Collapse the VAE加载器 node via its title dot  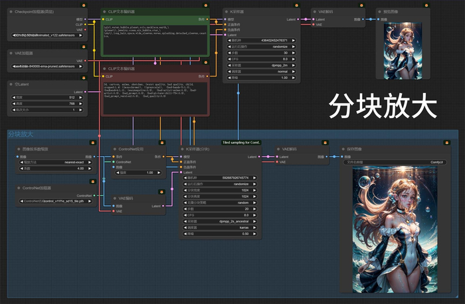click(11, 53)
